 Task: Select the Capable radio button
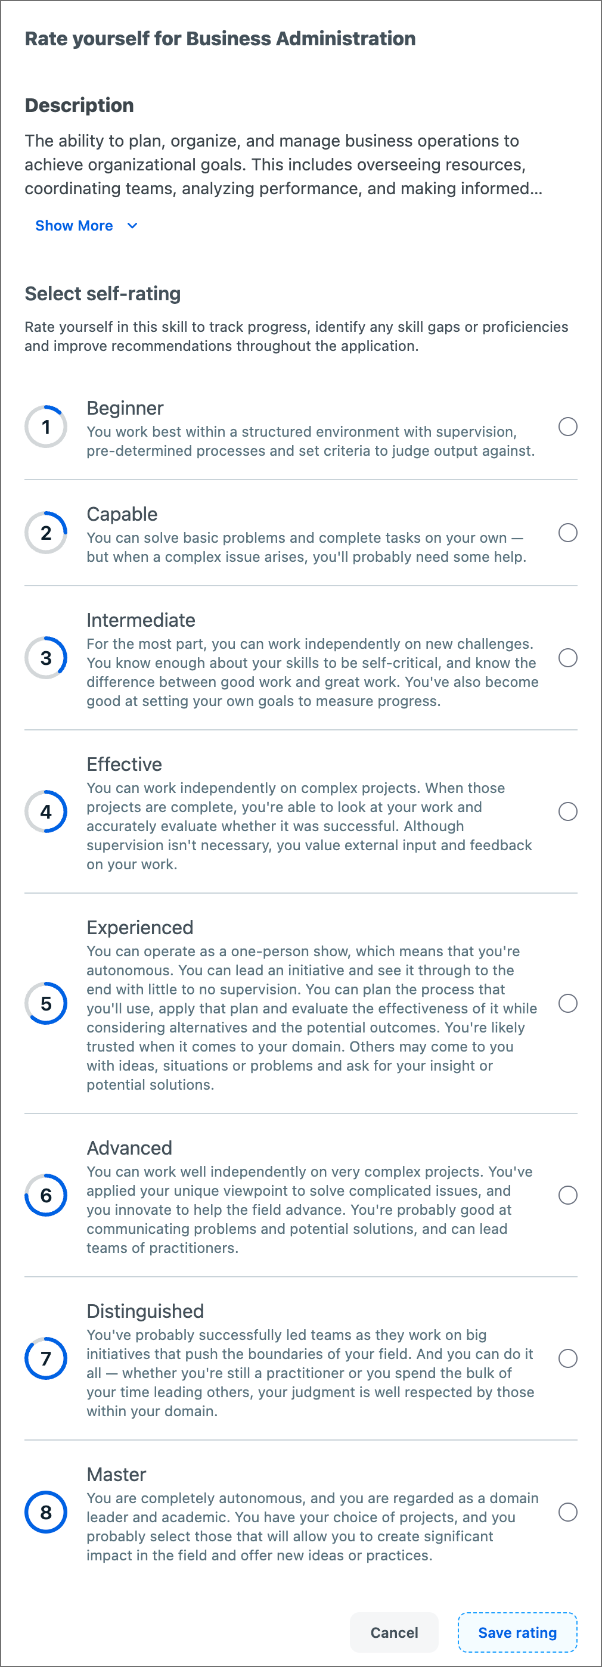(567, 533)
